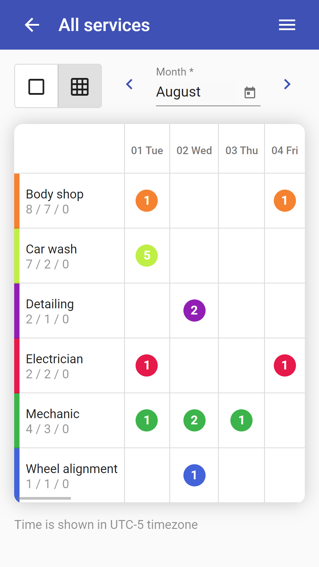The width and height of the screenshot is (319, 567).
Task: Click Detailing badge on 02 Wed
Action: [x=194, y=310]
